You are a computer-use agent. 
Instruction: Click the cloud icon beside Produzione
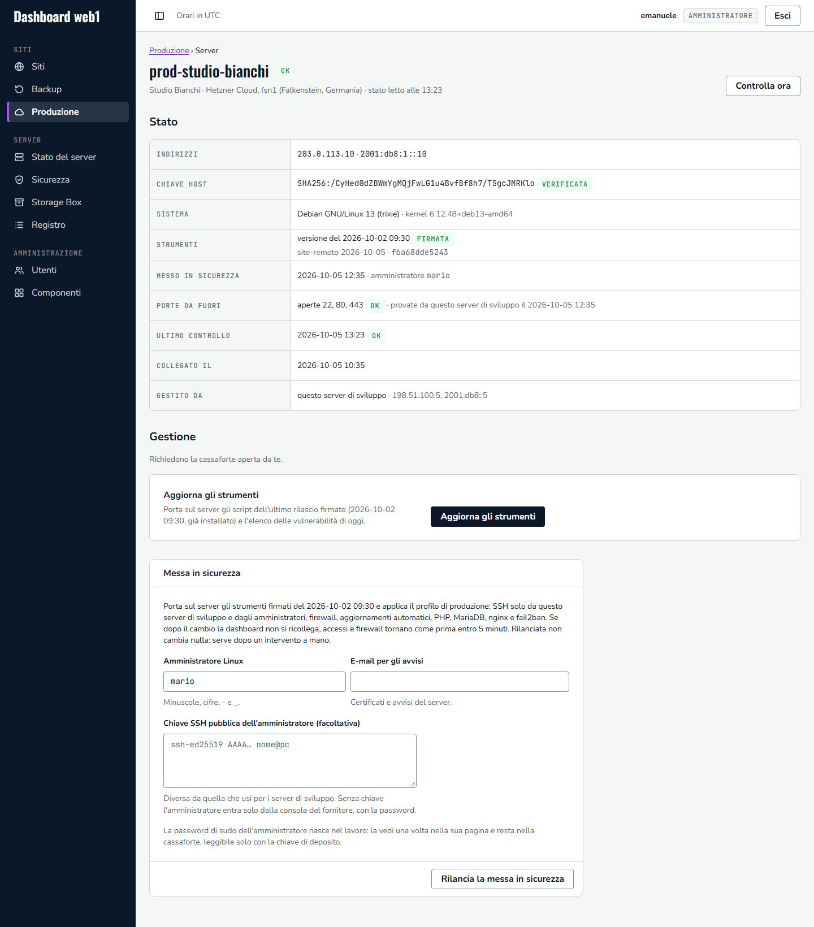coord(19,112)
